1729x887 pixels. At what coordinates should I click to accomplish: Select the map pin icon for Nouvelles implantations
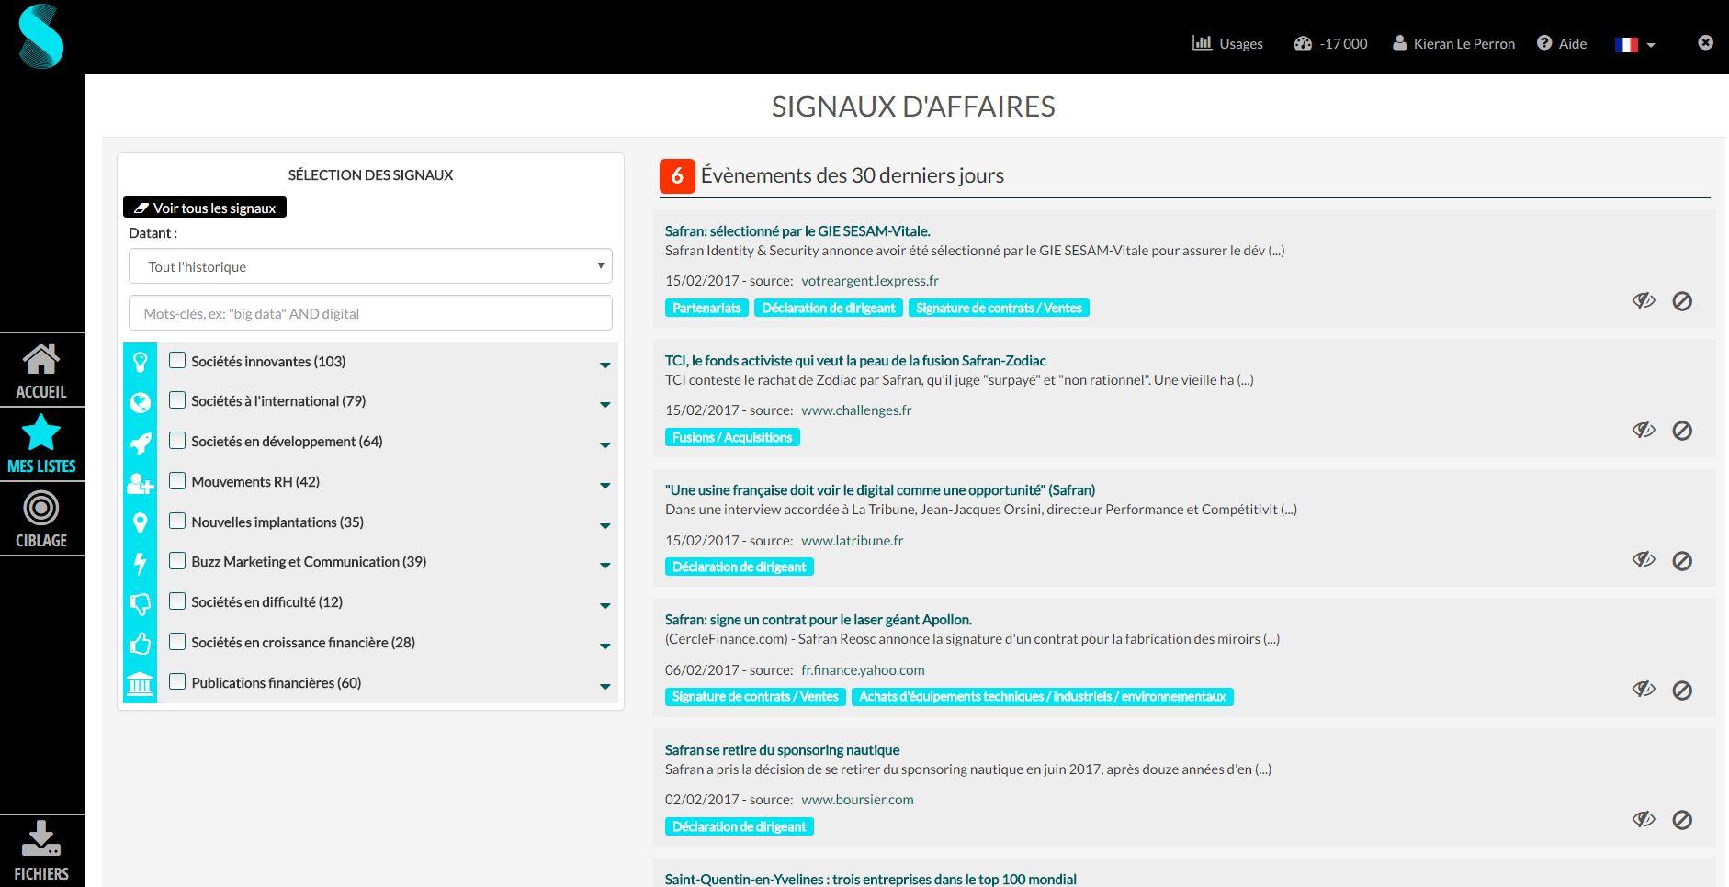[140, 522]
